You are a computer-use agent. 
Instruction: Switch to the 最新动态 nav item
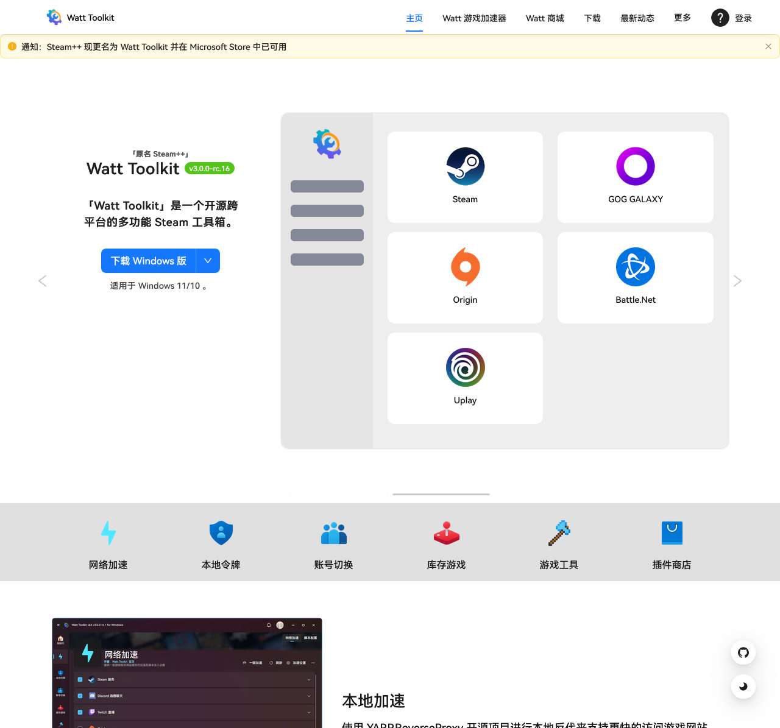tap(637, 18)
